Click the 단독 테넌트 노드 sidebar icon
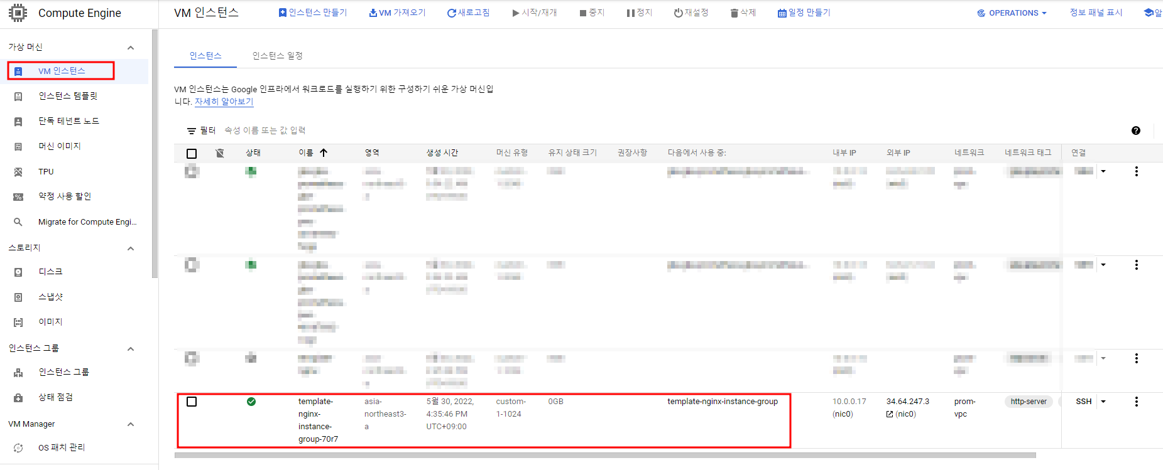 click(18, 121)
